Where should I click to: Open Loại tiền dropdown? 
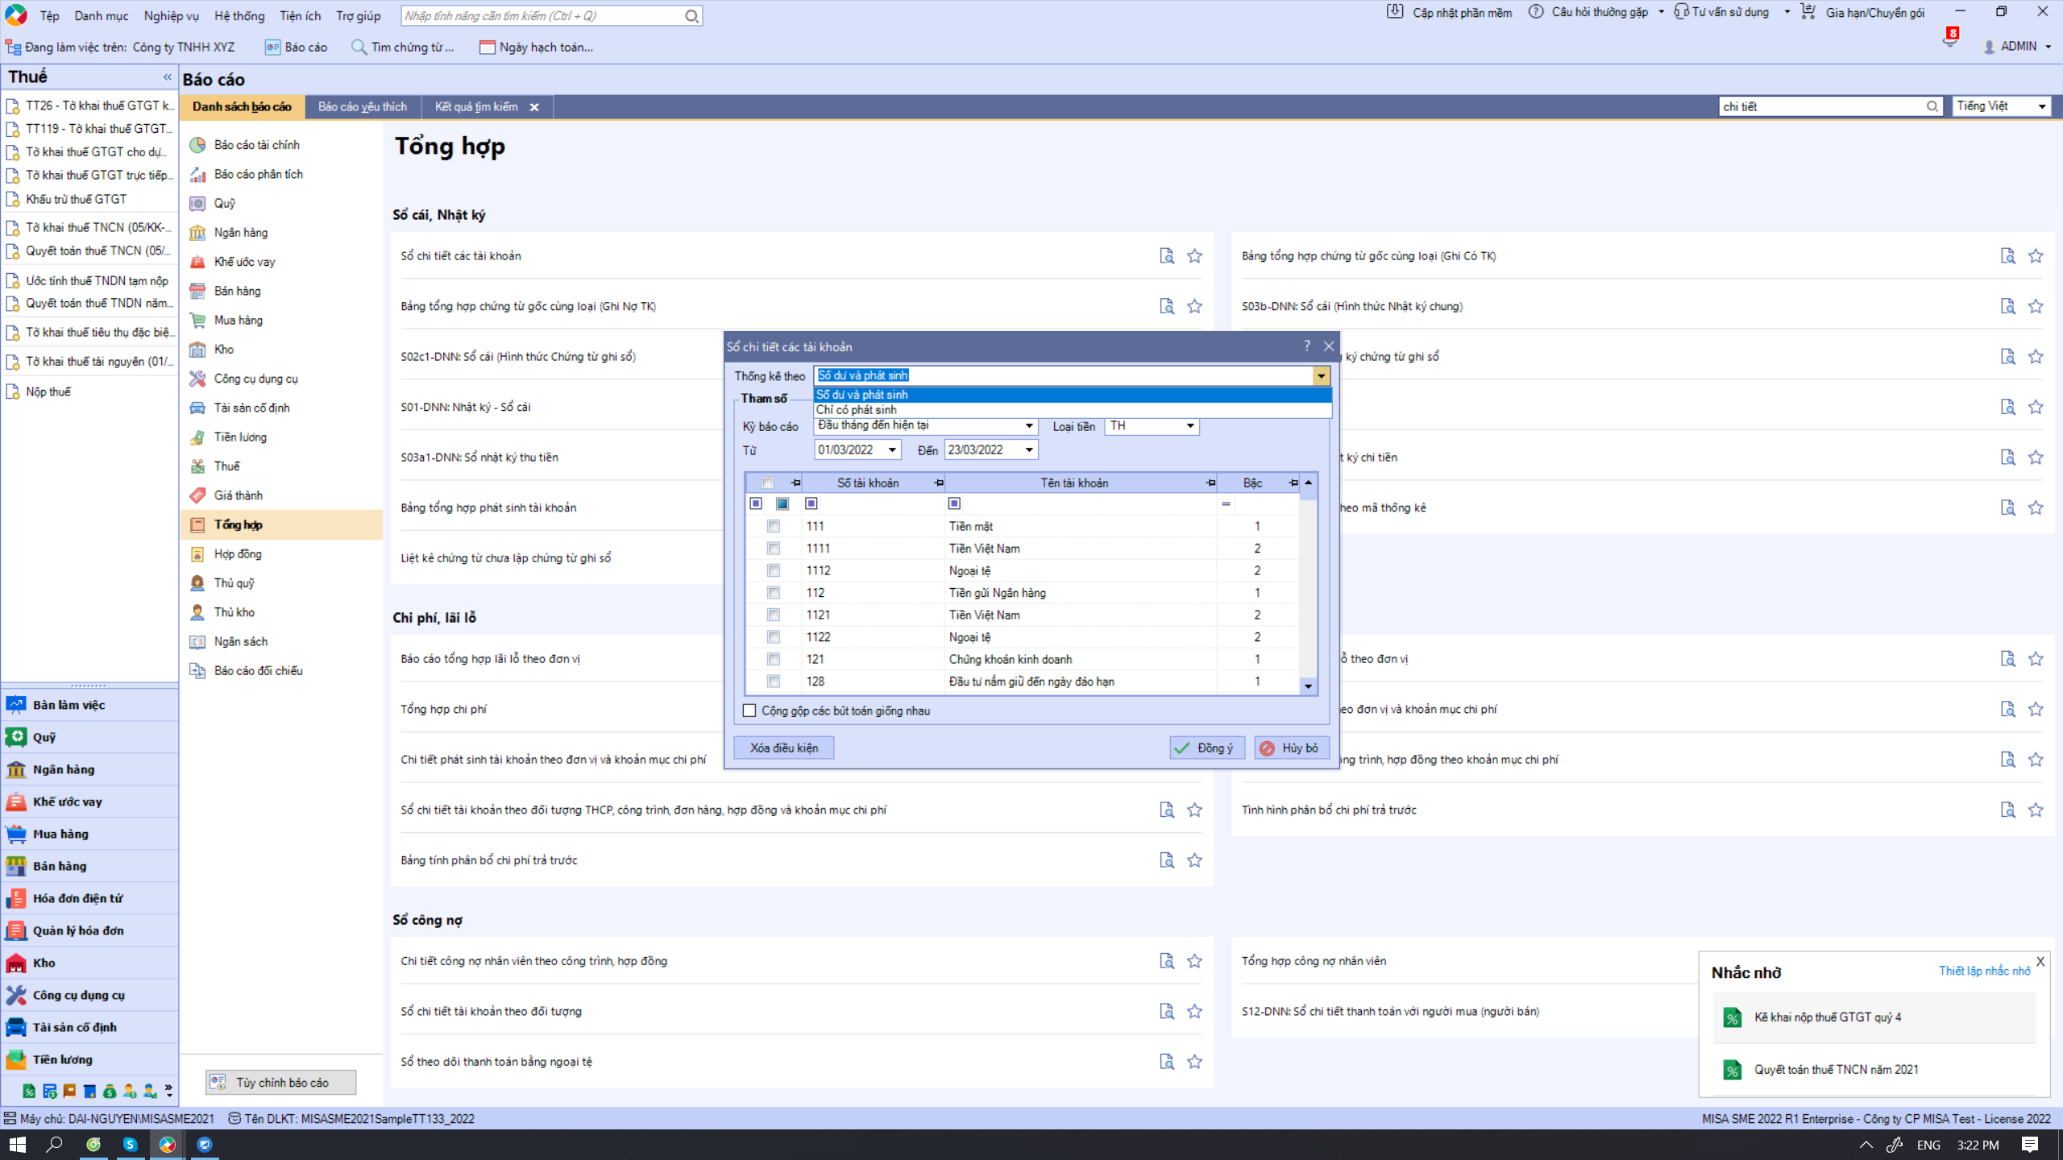(1189, 425)
